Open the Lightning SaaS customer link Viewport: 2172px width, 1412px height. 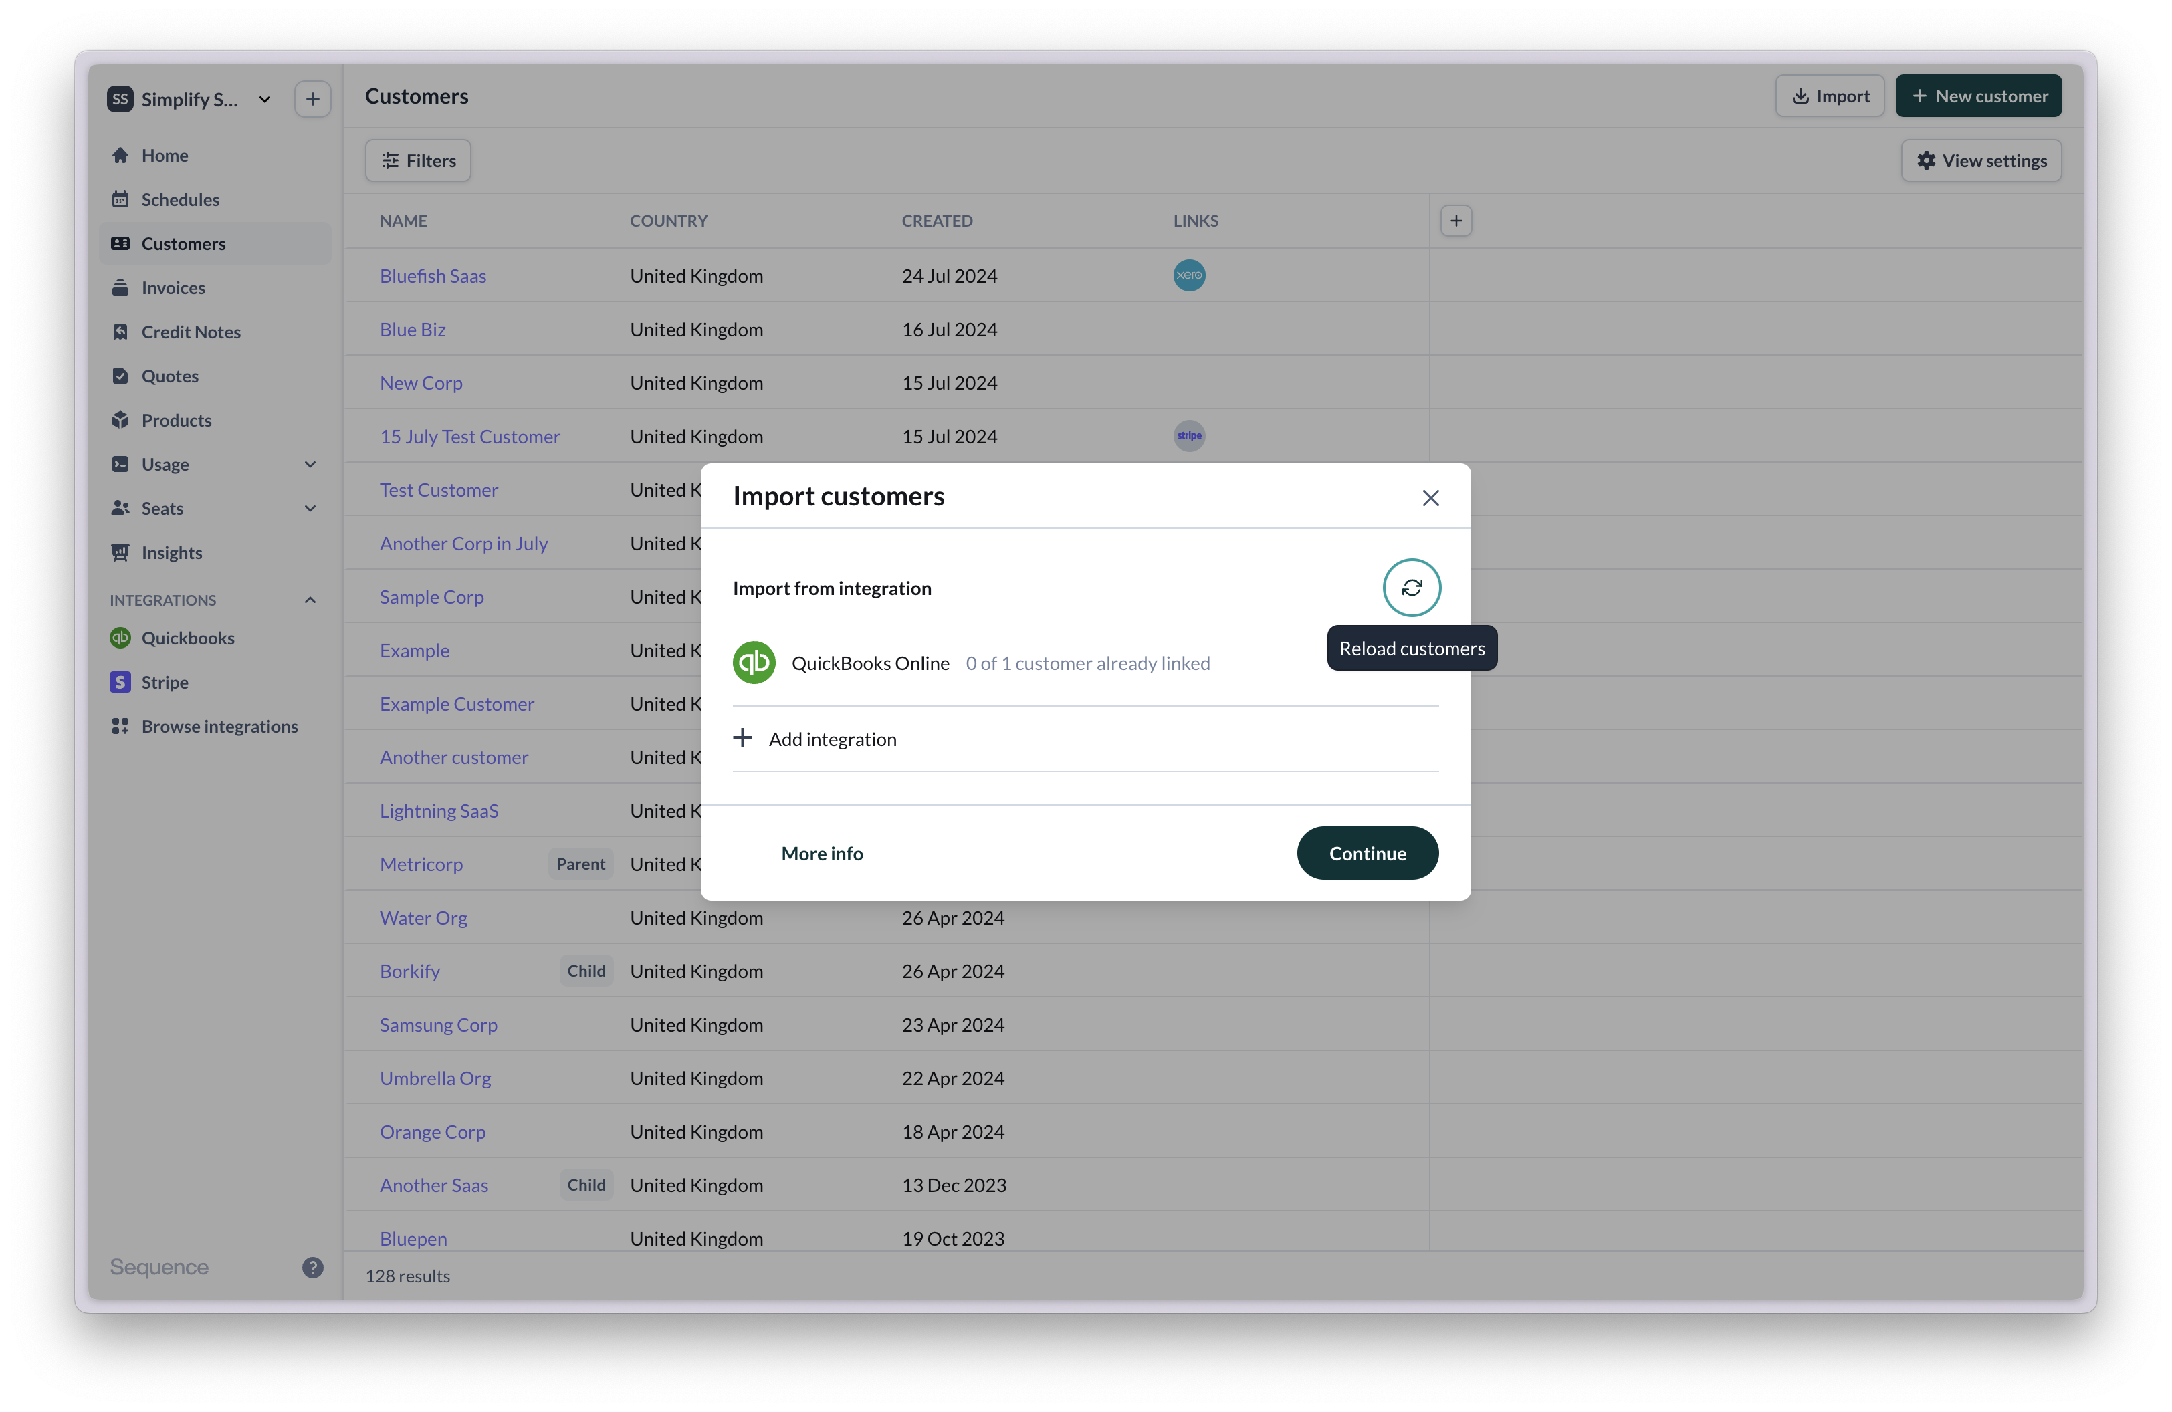click(439, 811)
